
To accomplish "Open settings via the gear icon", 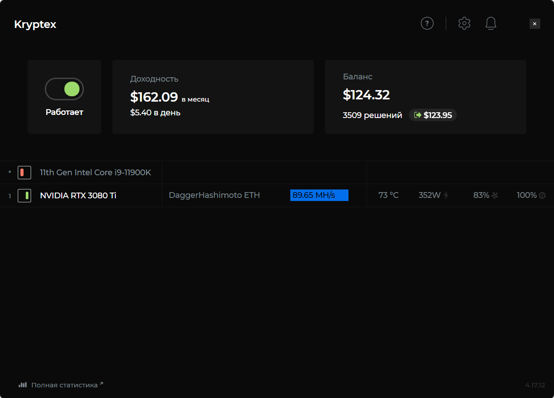I will pyautogui.click(x=464, y=24).
